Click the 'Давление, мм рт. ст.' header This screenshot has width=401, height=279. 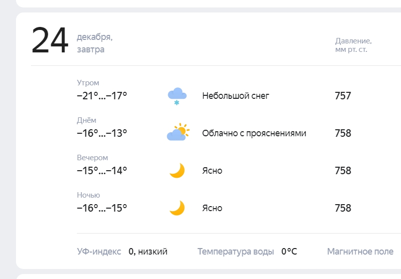pos(354,45)
